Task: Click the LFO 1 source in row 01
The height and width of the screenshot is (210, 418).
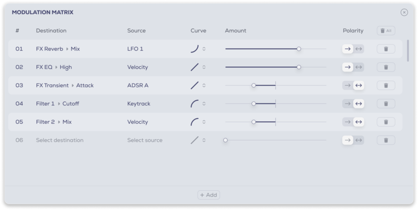Action: tap(135, 49)
